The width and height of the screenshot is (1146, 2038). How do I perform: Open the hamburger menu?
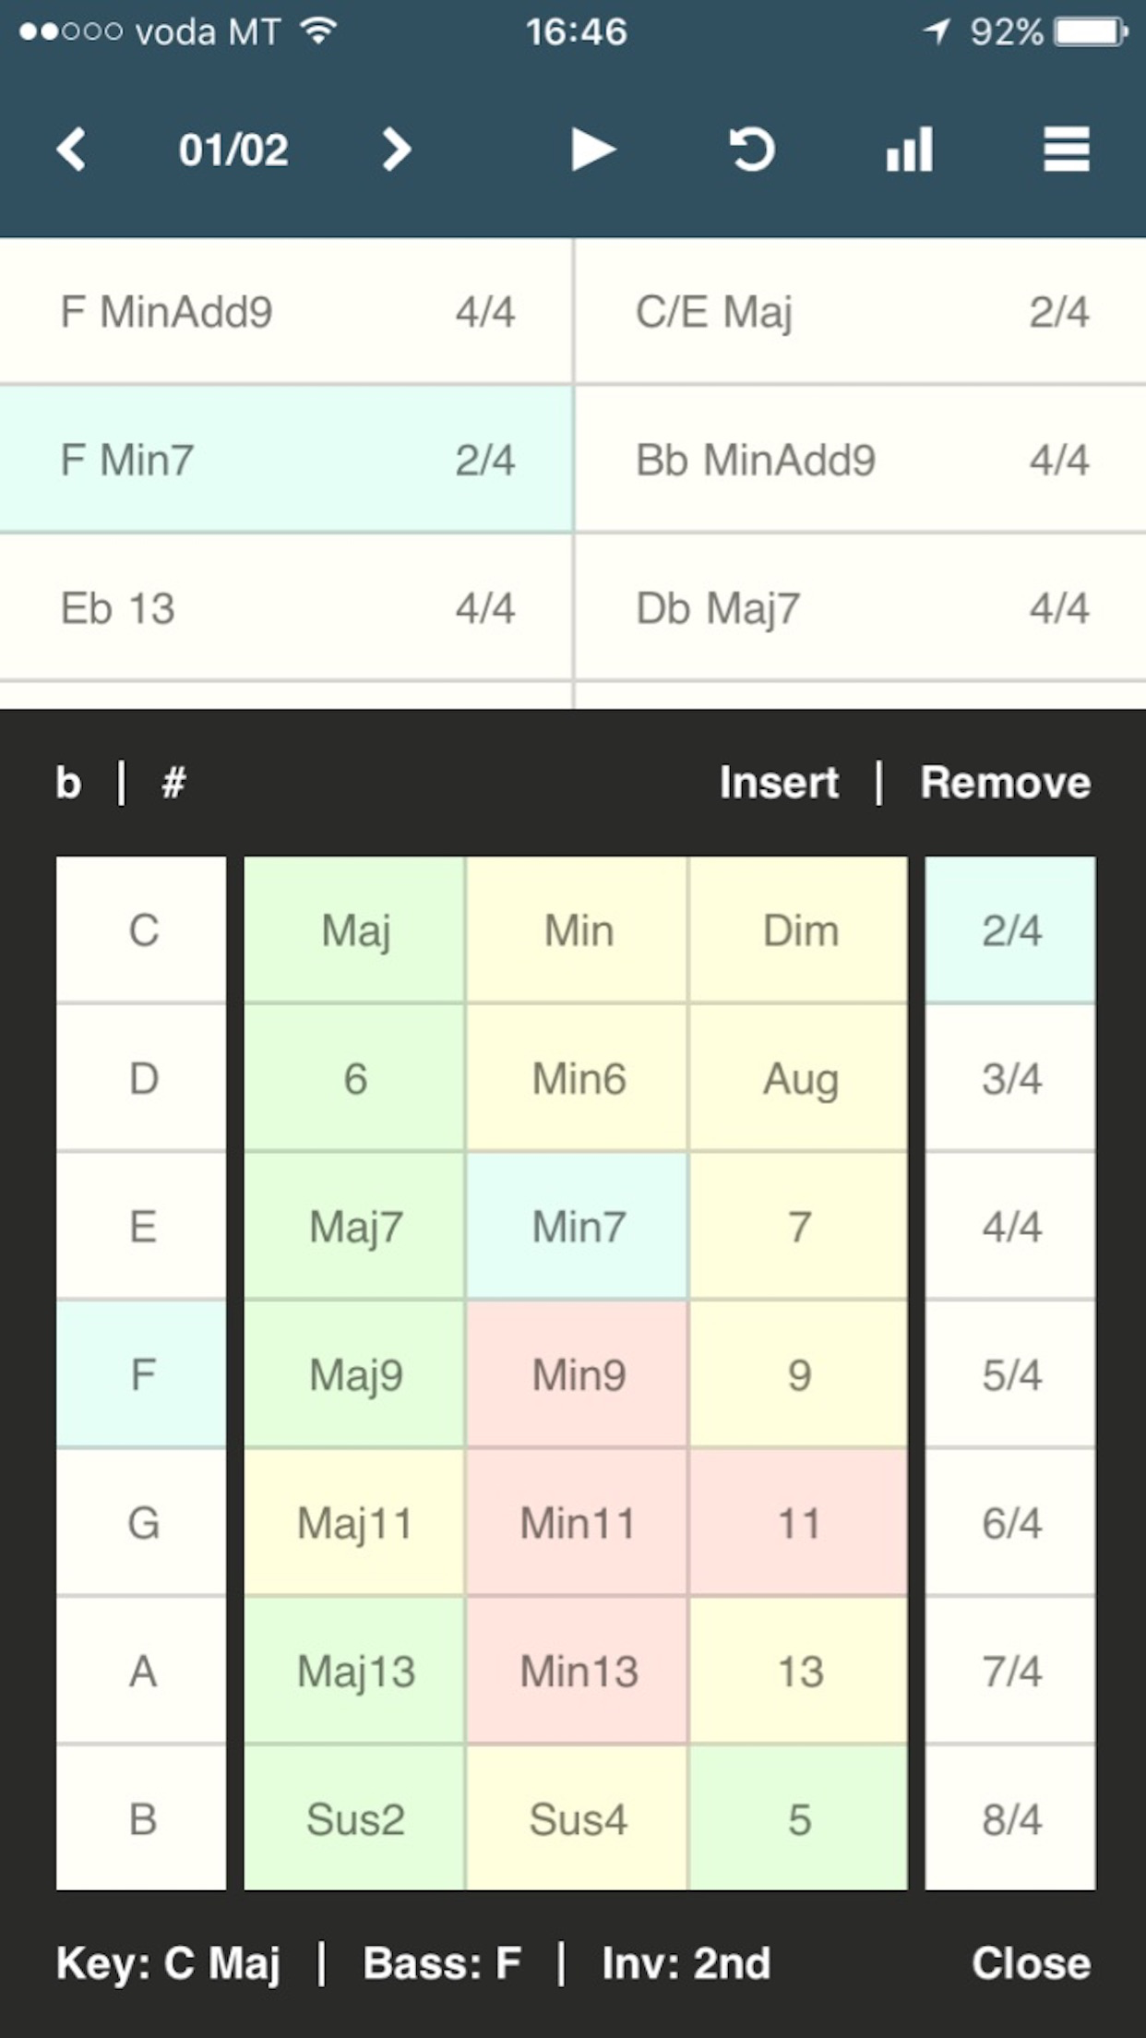pos(1066,150)
